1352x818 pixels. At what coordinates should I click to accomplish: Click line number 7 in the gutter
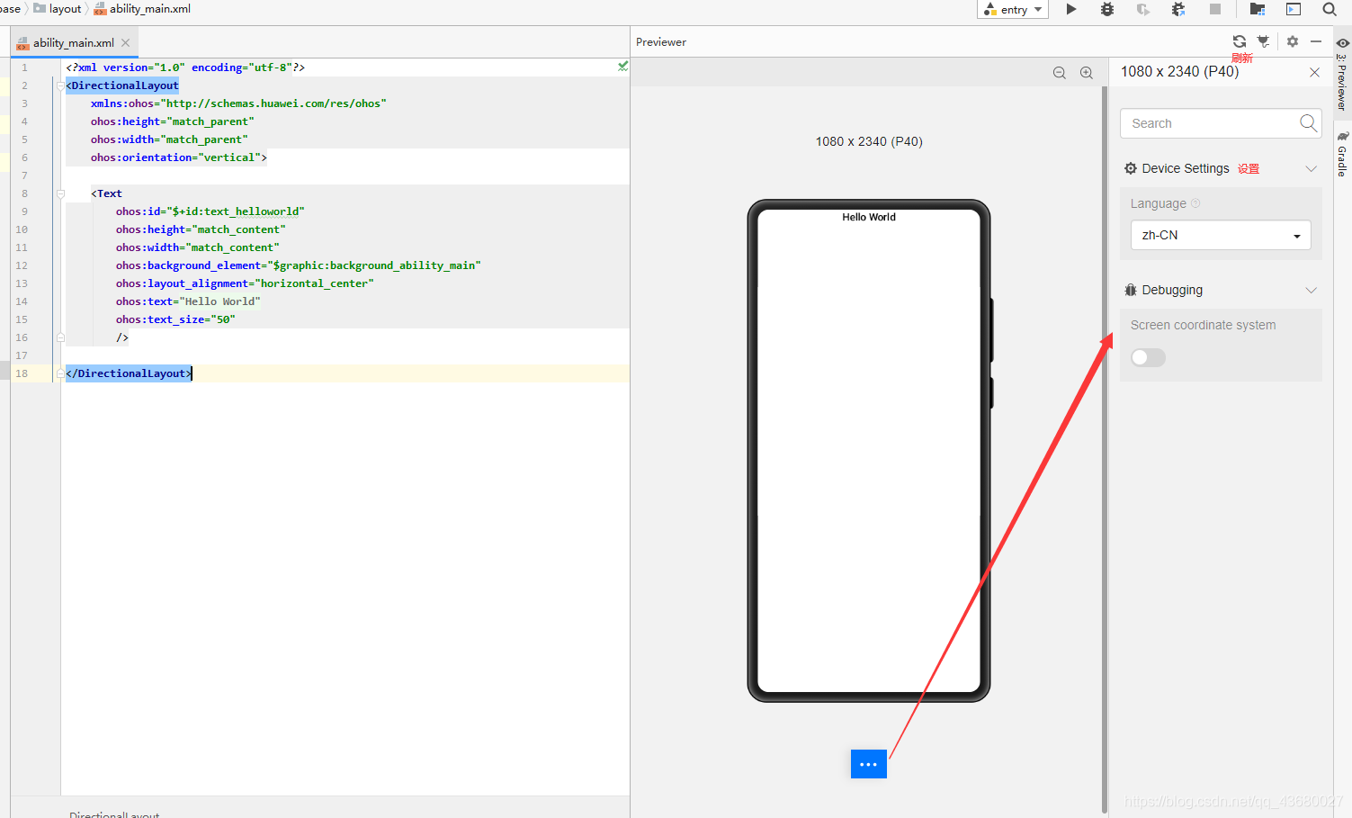coord(24,175)
